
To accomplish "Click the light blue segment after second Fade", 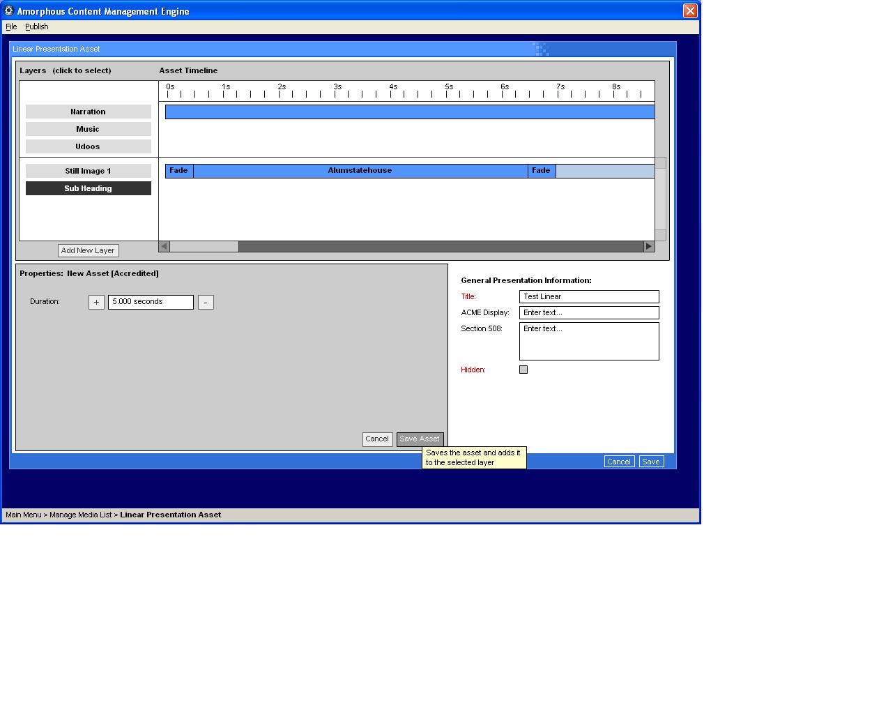I will click(x=605, y=171).
